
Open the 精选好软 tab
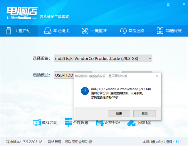click(x=169, y=31)
